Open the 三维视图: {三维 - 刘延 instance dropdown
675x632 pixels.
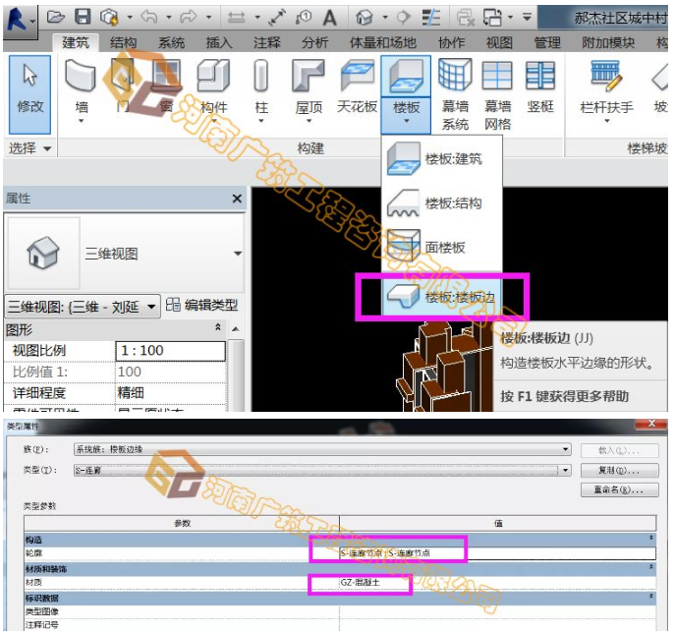[x=151, y=307]
